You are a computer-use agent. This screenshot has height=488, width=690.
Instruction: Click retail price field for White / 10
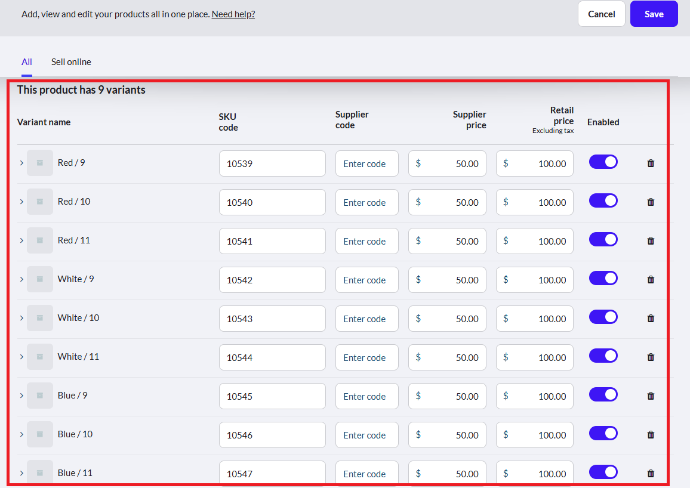click(x=535, y=319)
